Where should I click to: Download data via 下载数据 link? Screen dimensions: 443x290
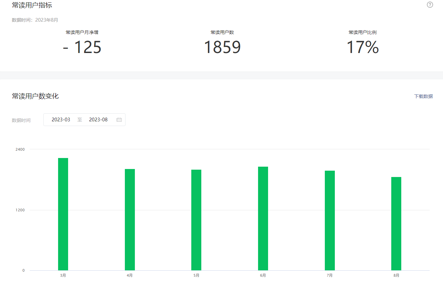423,96
